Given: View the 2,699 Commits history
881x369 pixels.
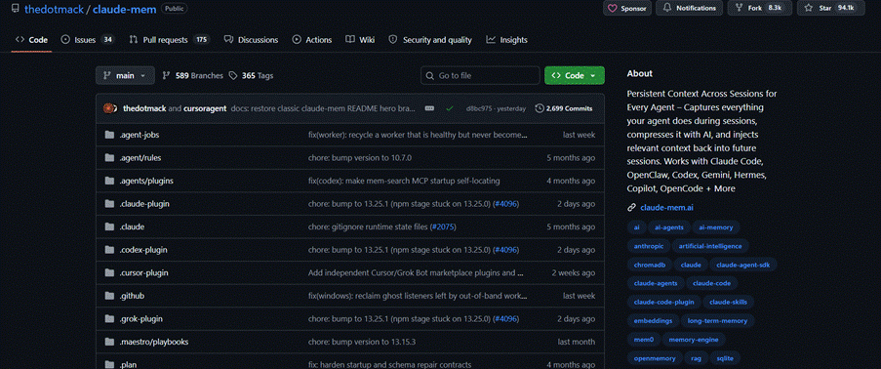Looking at the screenshot, I should coord(564,108).
